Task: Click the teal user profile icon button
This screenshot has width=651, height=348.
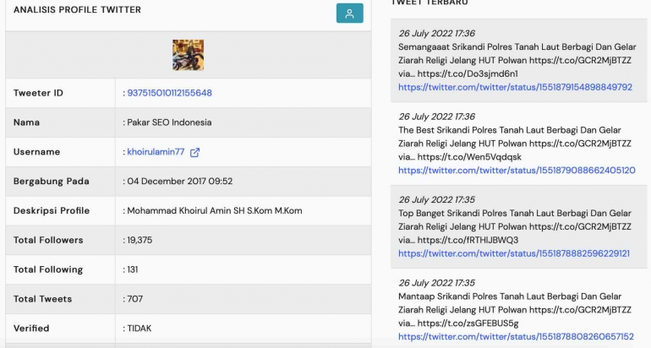Action: point(349,14)
